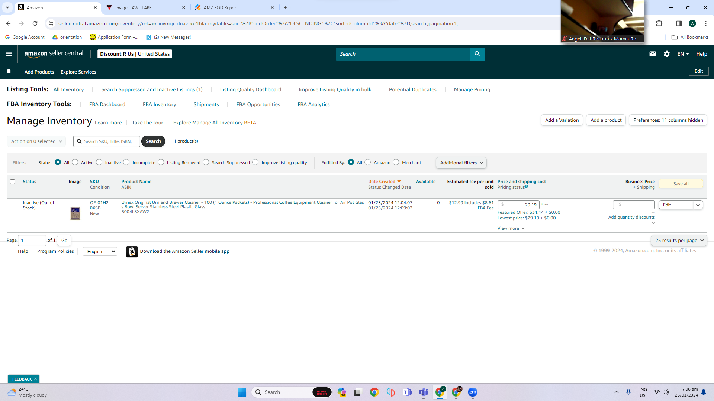Screen dimensions: 714x401
Task: Click the weather widget on taskbar
Action: coord(27,392)
